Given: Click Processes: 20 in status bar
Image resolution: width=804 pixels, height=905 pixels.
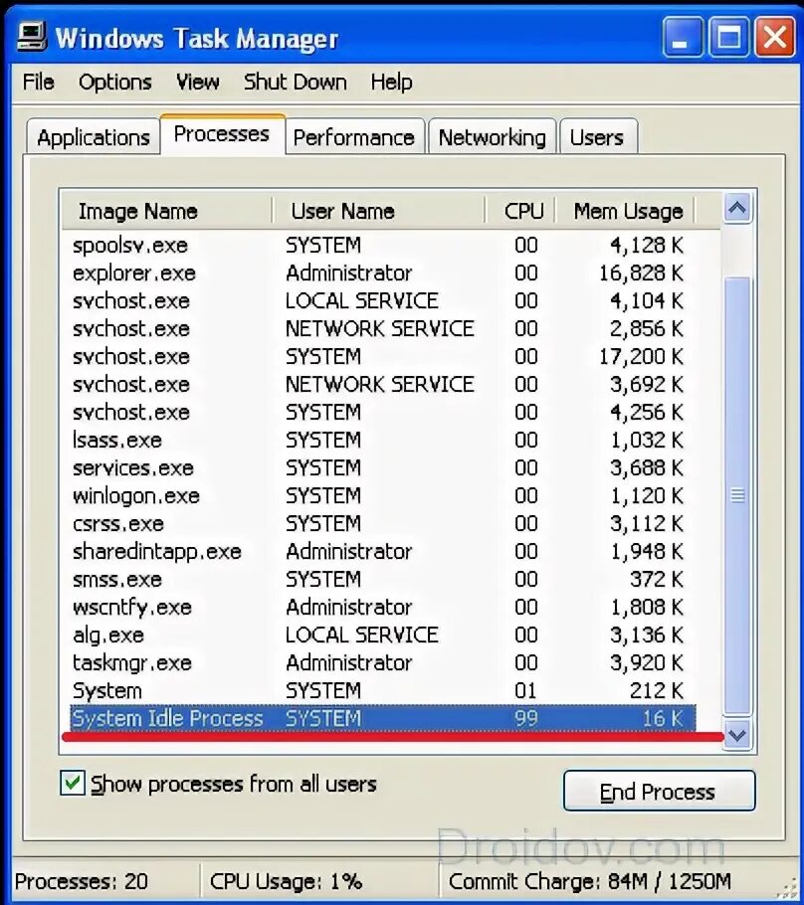Looking at the screenshot, I should (82, 881).
